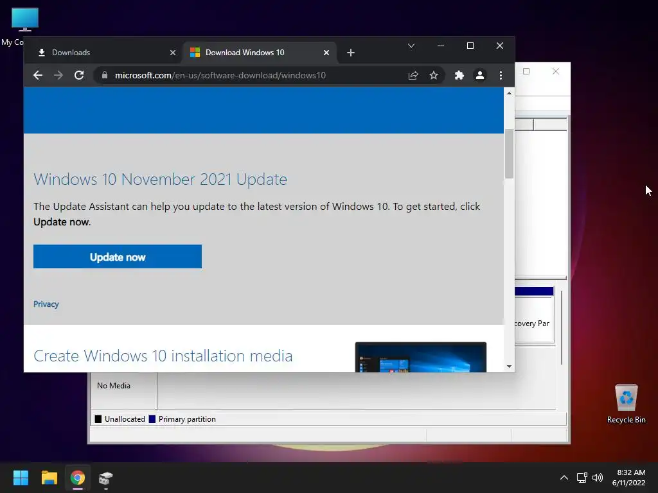
Task: Open the Privacy link
Action: 46,304
